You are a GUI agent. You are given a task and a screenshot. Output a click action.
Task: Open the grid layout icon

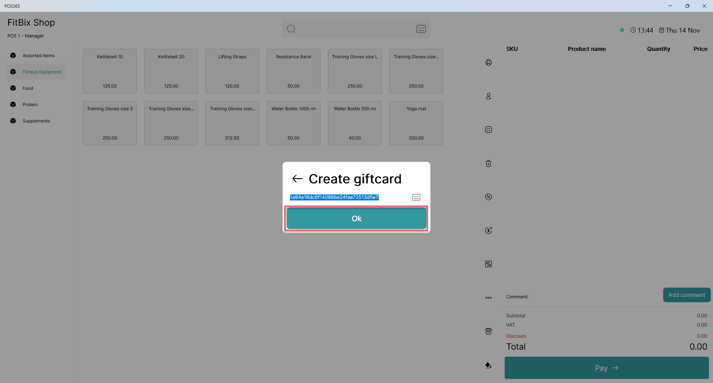coord(488,264)
